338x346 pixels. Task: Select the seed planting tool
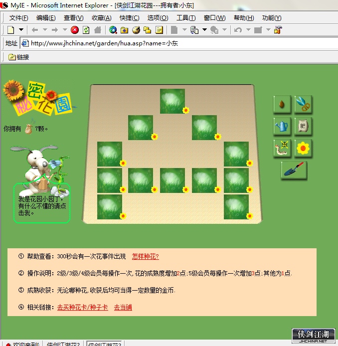point(282,104)
